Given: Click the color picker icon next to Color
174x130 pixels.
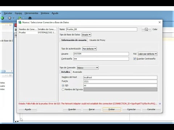Looking at the screenshot, I should pos(146,29).
